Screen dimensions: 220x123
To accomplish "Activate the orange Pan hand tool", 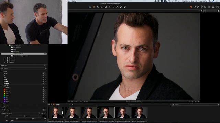I will (94, 7).
